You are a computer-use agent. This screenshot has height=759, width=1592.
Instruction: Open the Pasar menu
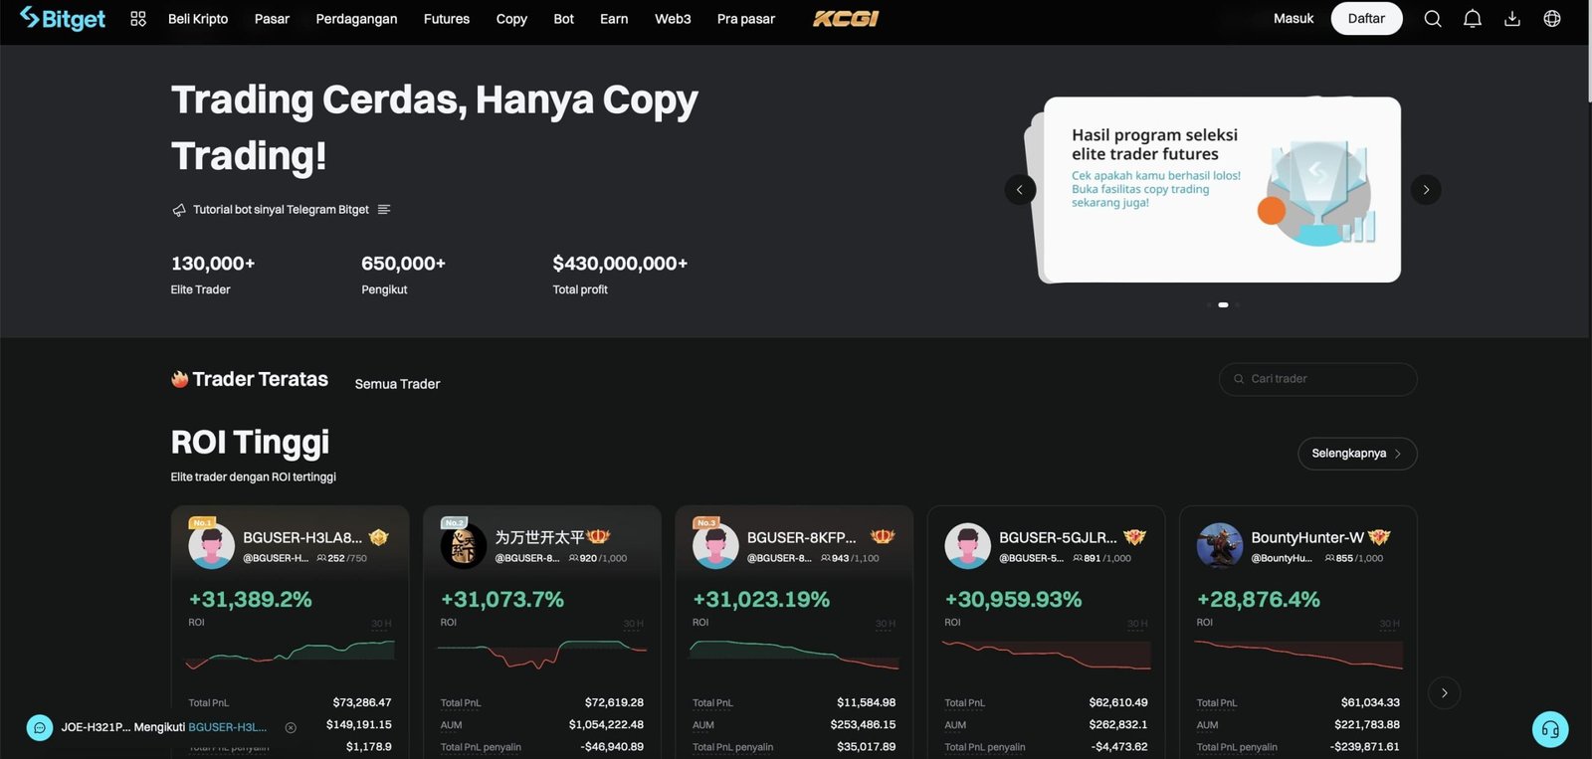click(272, 19)
